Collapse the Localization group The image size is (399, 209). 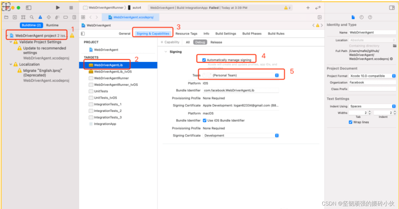pyautogui.click(x=11, y=64)
